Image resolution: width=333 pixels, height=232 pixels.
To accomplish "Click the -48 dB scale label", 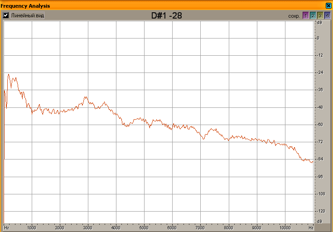I will click(320, 107).
